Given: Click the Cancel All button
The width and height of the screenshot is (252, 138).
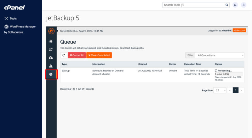Looking at the screenshot, I should tap(77, 55).
